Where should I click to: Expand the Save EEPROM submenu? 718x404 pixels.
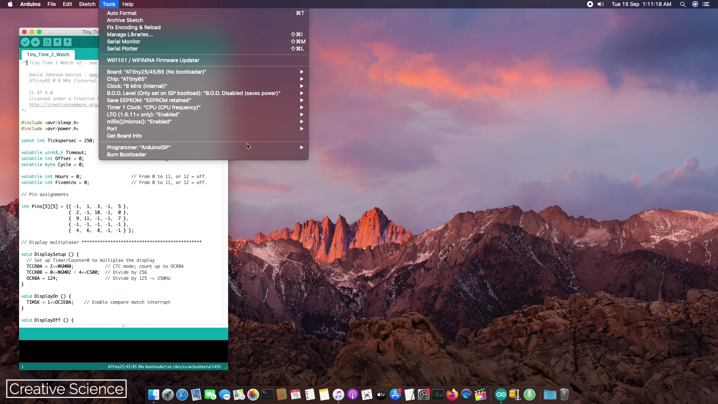[204, 100]
